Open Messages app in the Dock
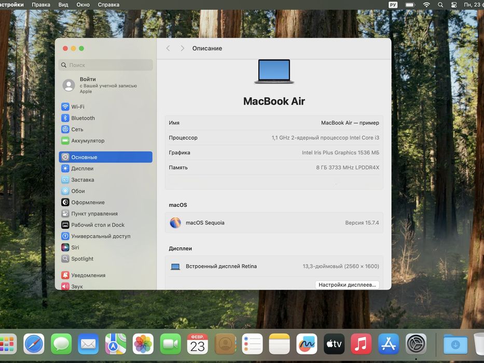This screenshot has height=363, width=484. pyautogui.click(x=61, y=343)
